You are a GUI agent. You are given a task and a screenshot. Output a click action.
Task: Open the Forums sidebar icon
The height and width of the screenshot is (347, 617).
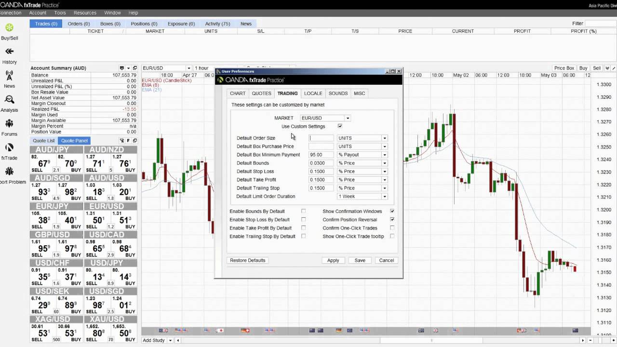pyautogui.click(x=9, y=124)
